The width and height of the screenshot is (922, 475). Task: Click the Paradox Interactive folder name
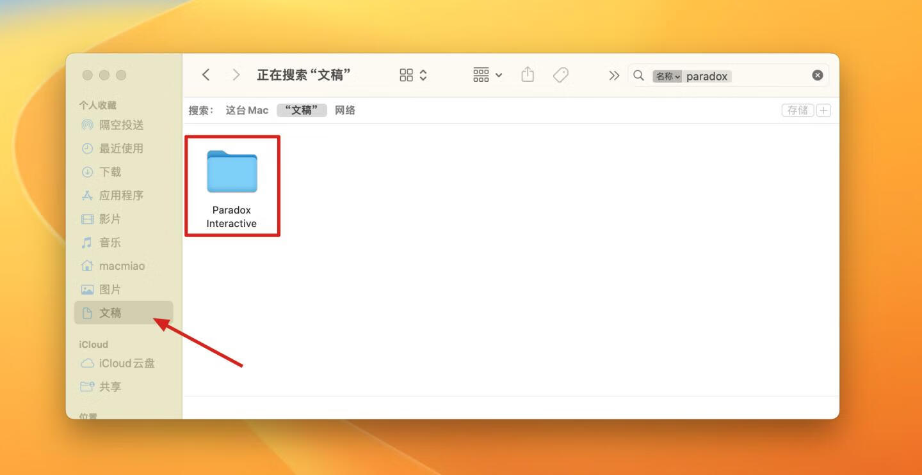(232, 217)
